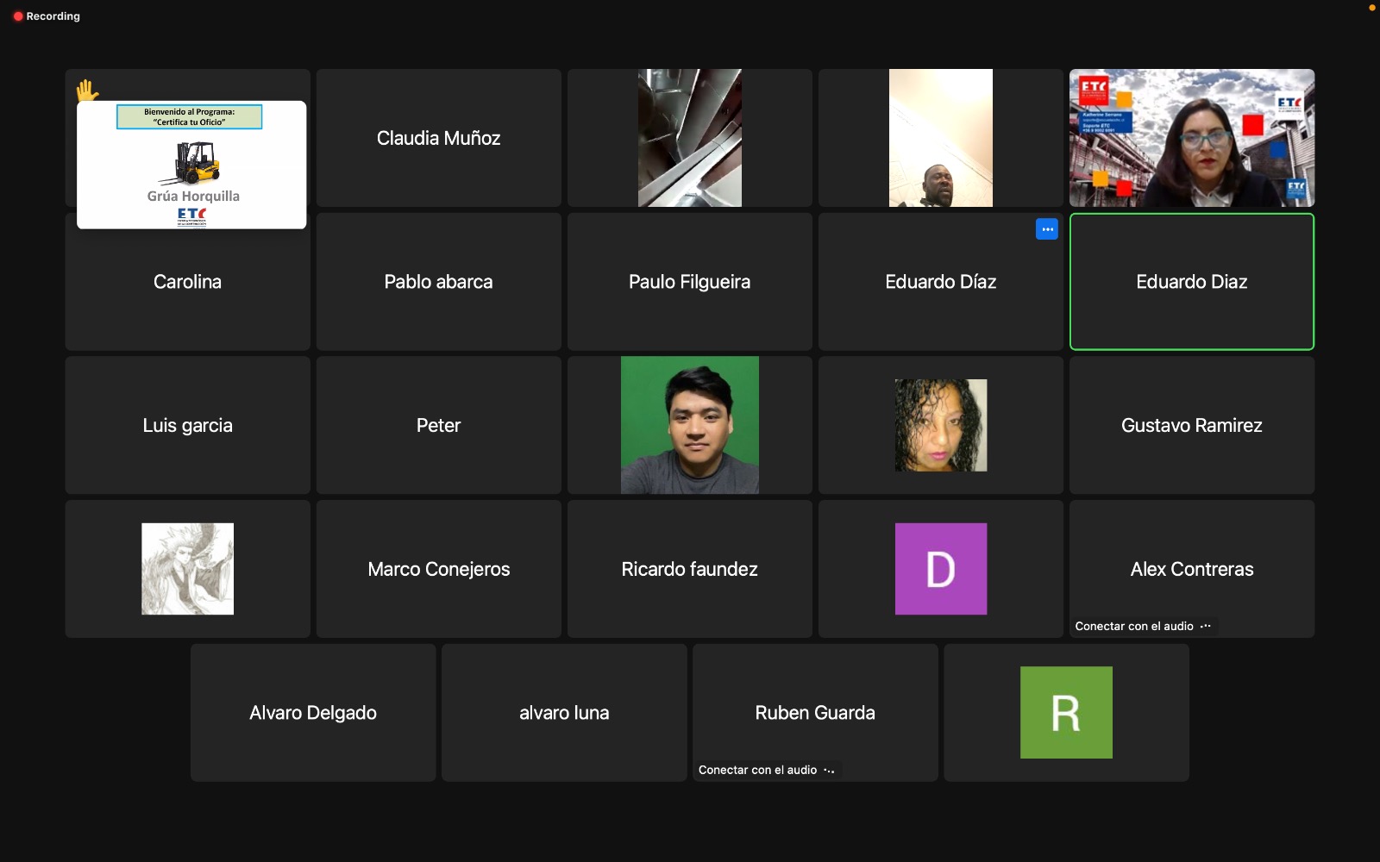Click the curly-haired woman profile picture
Screen dimensions: 1380x862
(x=940, y=426)
